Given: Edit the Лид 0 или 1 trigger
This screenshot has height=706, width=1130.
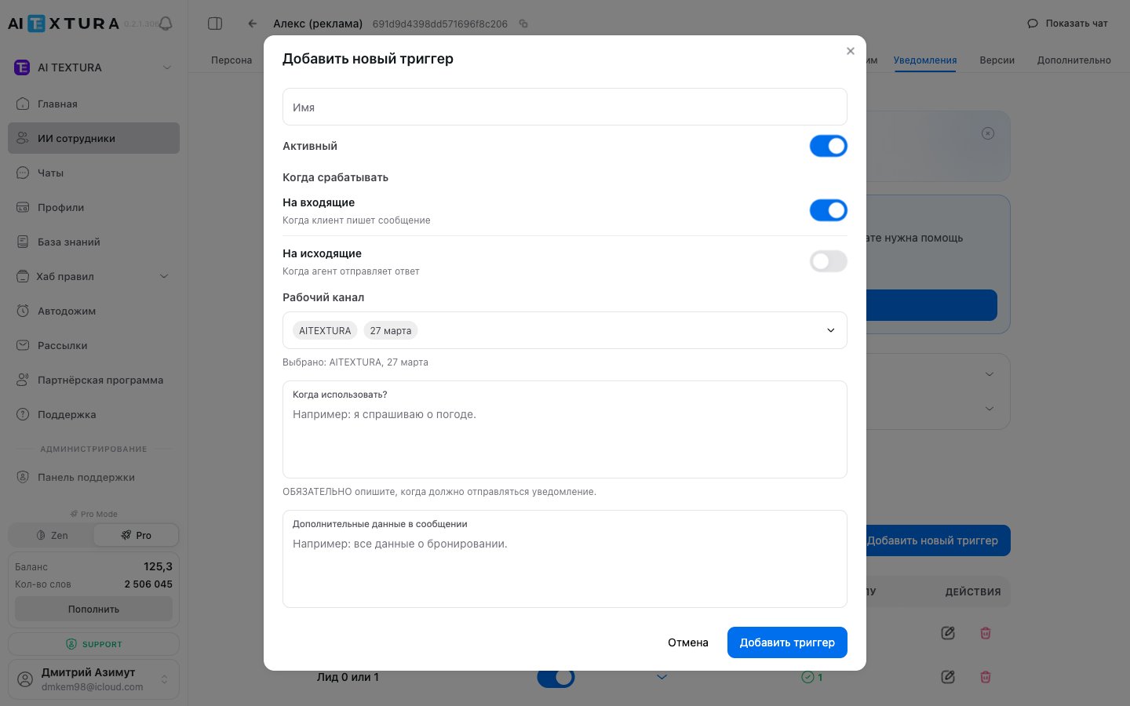Looking at the screenshot, I should point(948,677).
